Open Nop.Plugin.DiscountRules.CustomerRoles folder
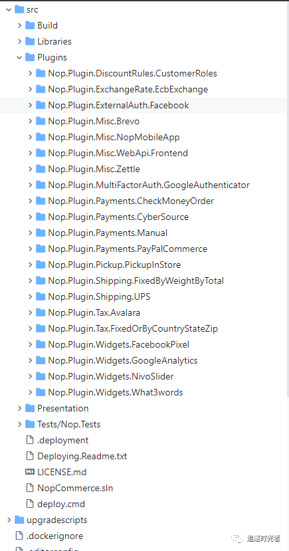The width and height of the screenshot is (289, 551). [x=132, y=73]
